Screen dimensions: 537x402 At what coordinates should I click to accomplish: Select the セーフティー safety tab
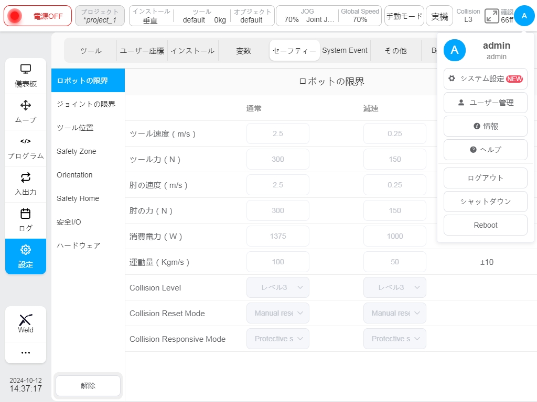[295, 51]
